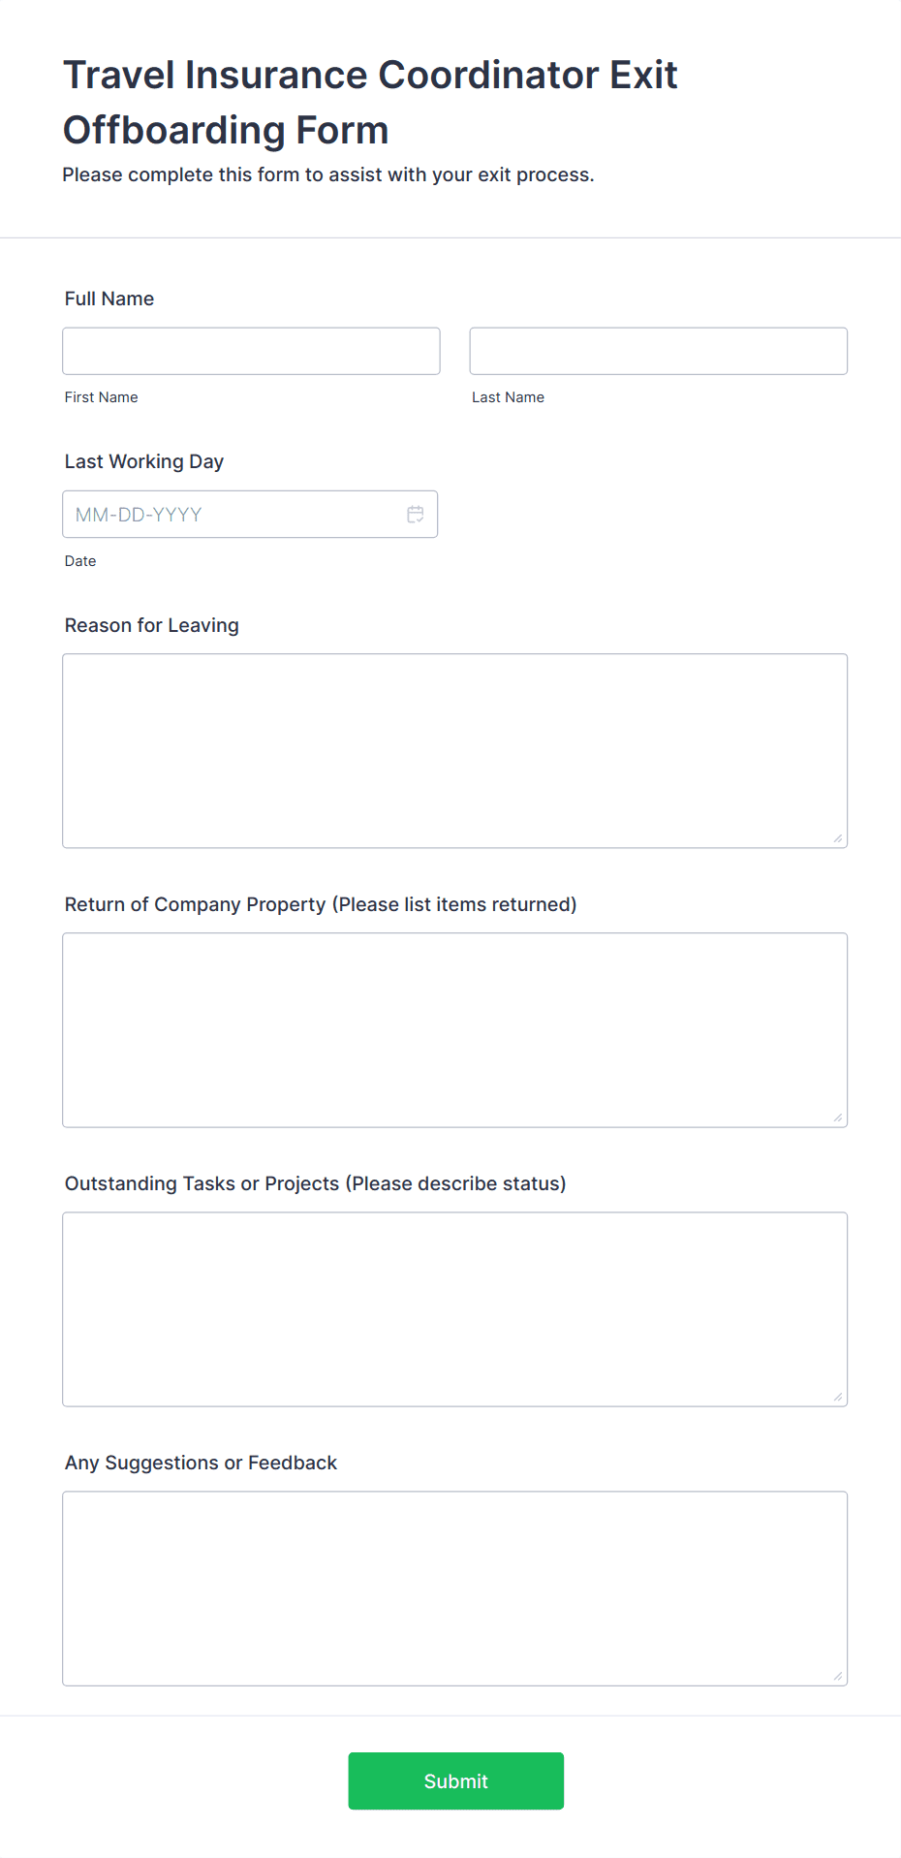Viewport: 901px width, 1858px height.
Task: Focus the Last Name text box
Action: (659, 351)
